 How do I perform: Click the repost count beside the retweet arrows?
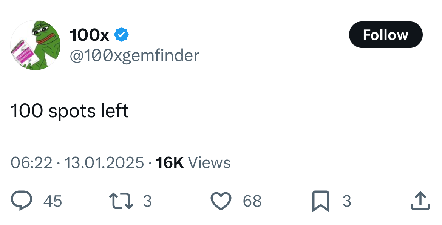click(x=147, y=201)
